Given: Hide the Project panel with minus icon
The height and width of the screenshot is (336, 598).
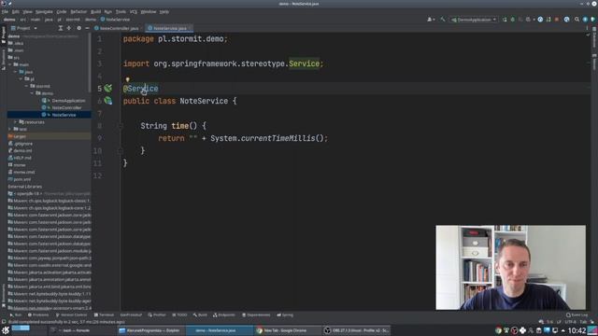Looking at the screenshot, I should 87,28.
